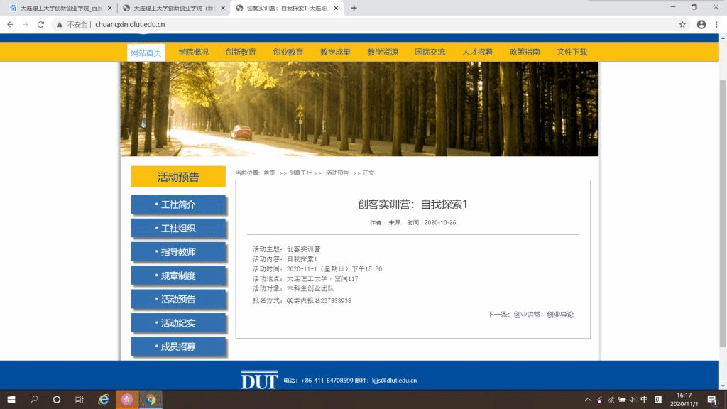Open the next article link 创业导论
727x409 pixels.
tap(559, 315)
